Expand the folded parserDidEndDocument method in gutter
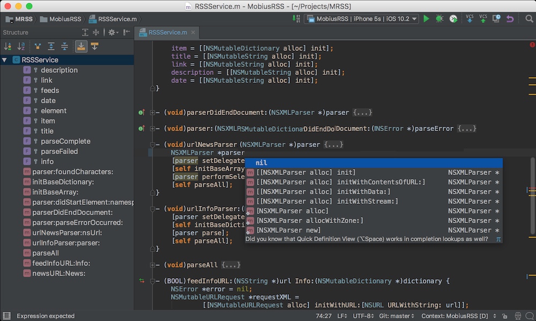Image resolution: width=536 pixels, height=321 pixels. 152,112
